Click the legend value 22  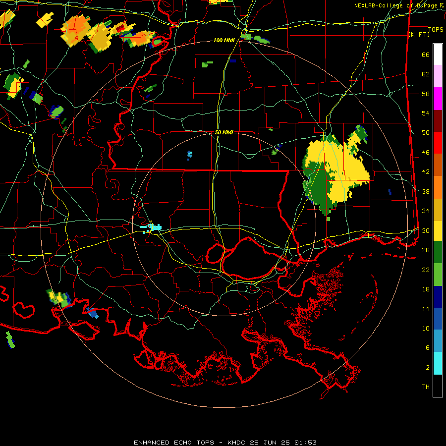[426, 270]
